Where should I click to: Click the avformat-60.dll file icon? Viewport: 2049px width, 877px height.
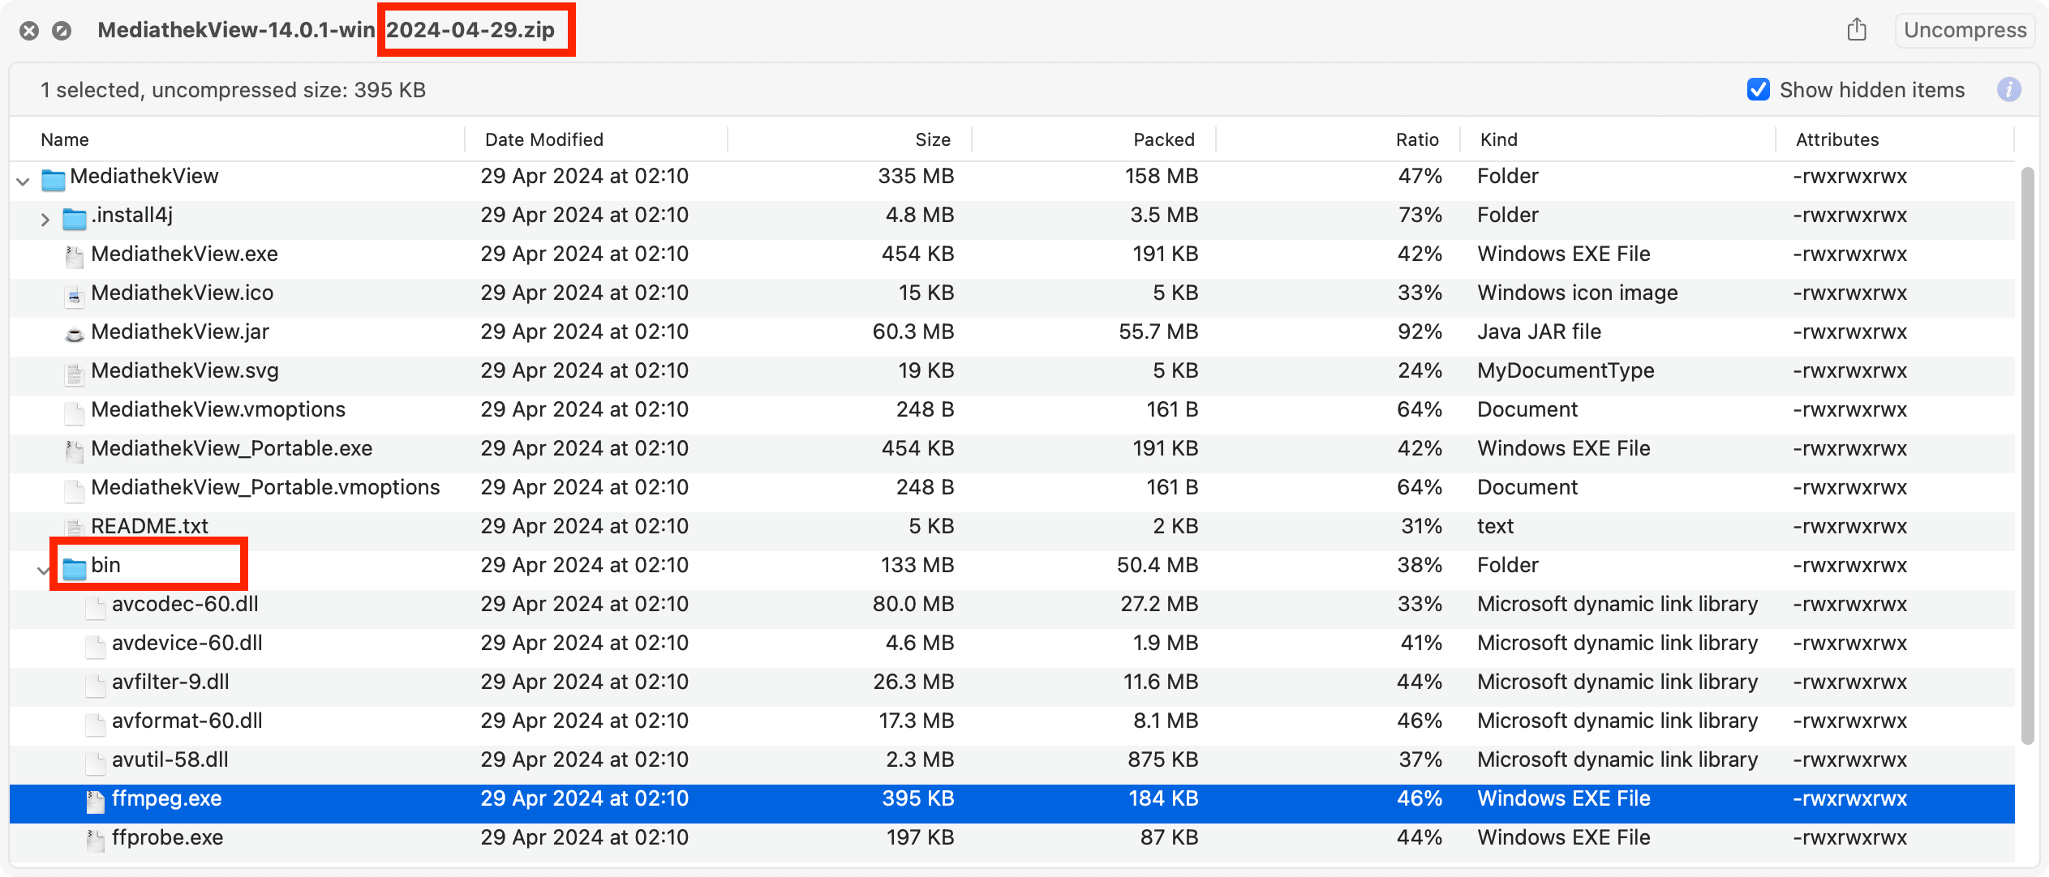[96, 723]
